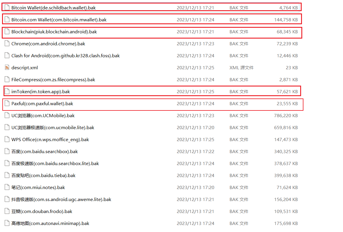Select file name imToken(im.token.app).bak
343x232 pixels.
tap(41, 92)
